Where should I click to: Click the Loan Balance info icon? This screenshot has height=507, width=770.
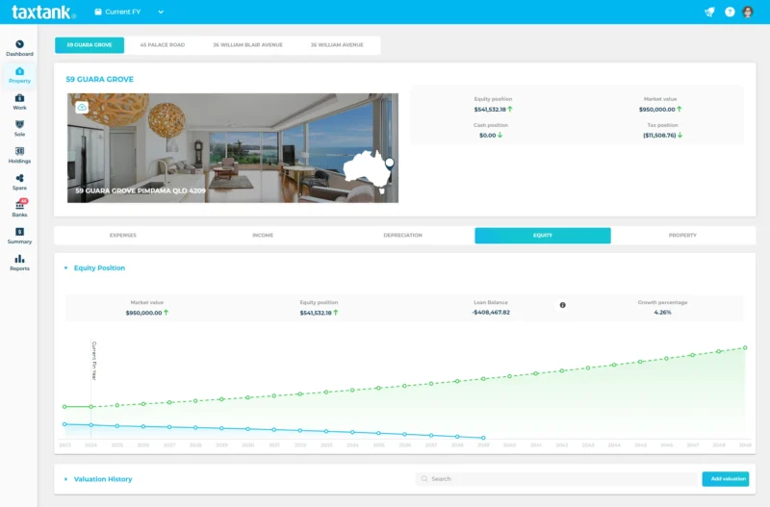click(563, 305)
